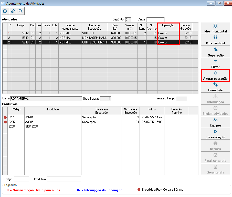Click the Palete column header

[46, 27]
